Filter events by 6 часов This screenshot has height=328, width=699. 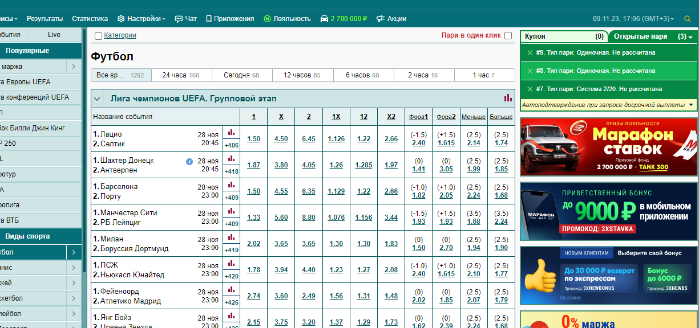362,75
